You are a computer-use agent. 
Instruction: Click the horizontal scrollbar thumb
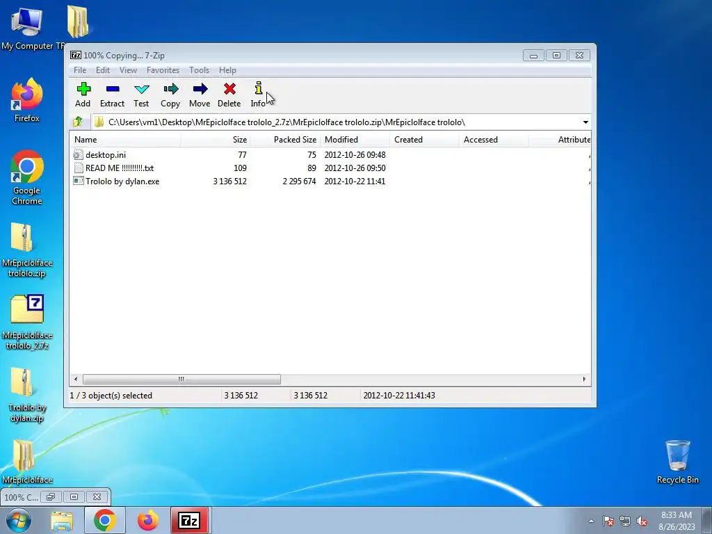[181, 379]
